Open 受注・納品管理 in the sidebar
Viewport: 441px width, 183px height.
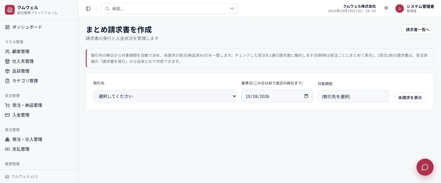click(39, 105)
